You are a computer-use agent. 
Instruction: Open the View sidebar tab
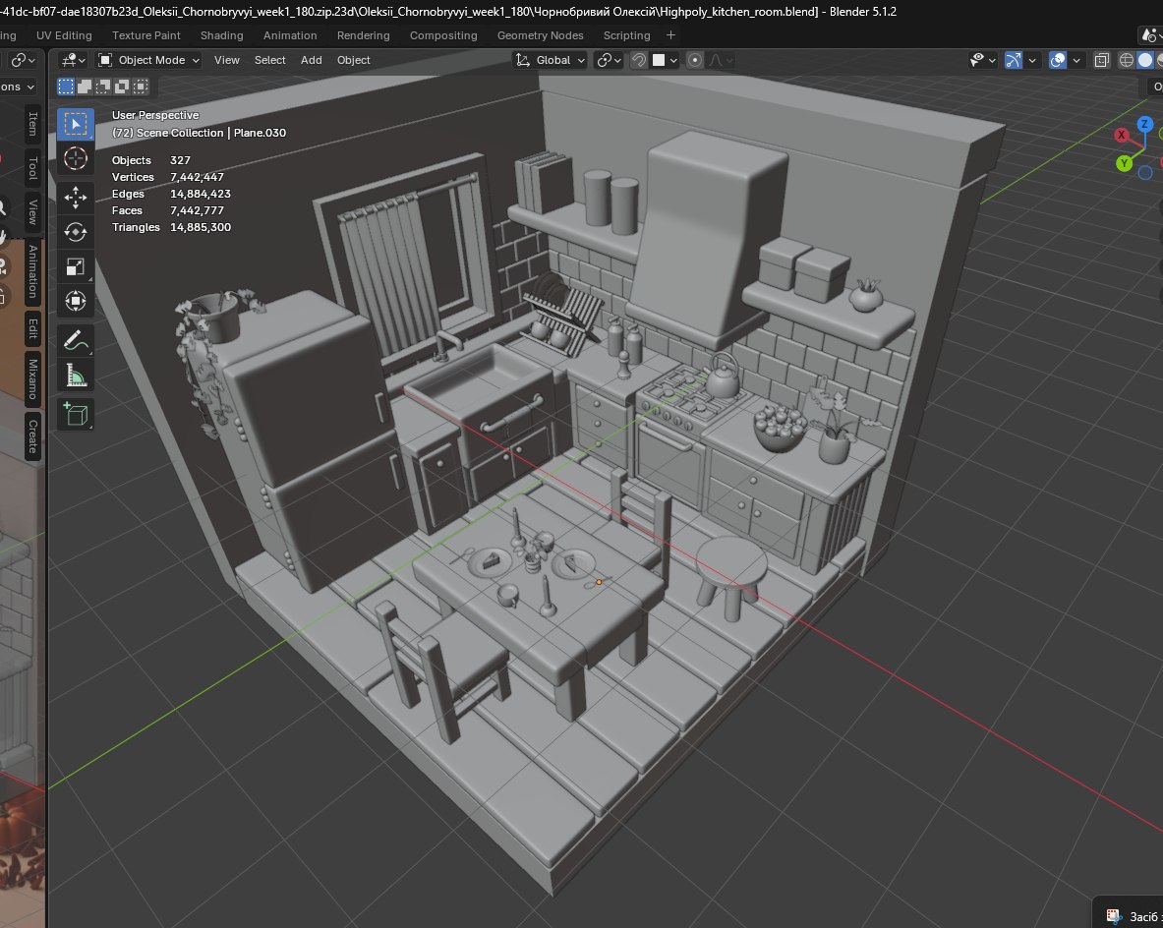(32, 212)
